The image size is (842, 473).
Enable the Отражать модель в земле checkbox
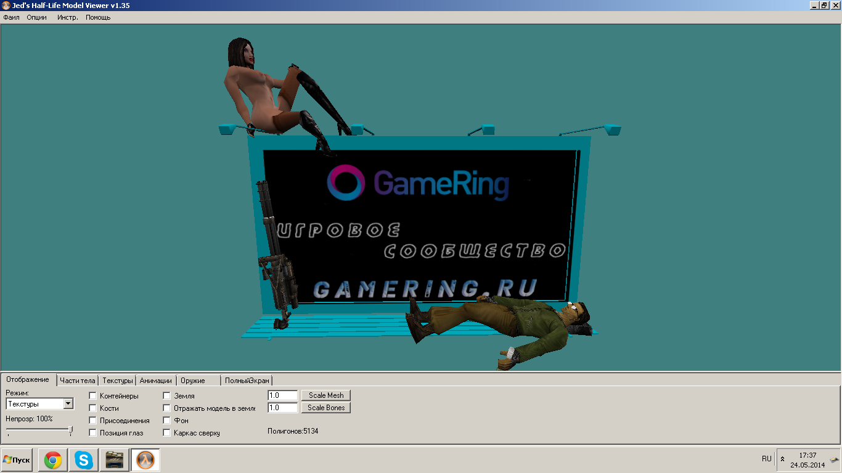[166, 408]
